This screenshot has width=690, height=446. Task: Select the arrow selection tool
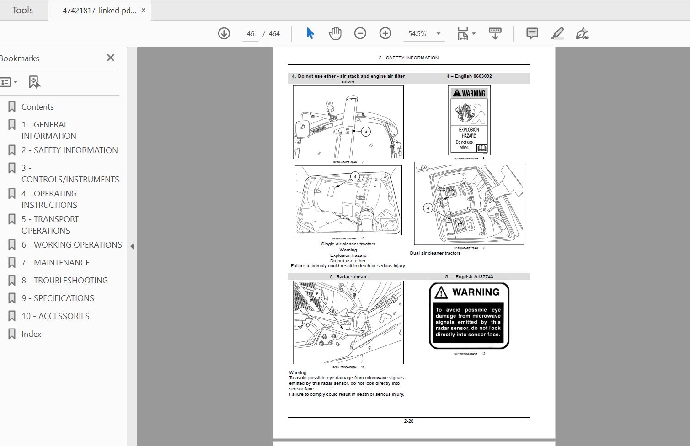pos(310,33)
